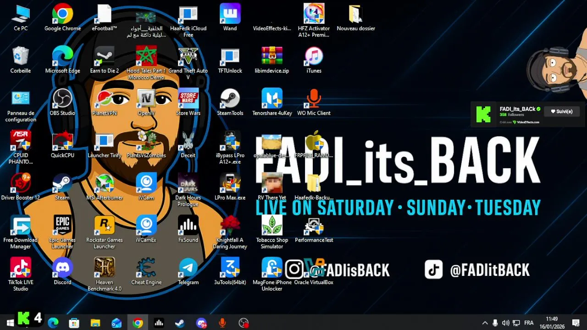Open the Ce PC desktop icon

(x=21, y=18)
